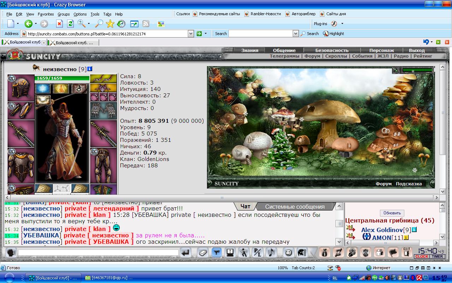Refresh the page with the green arrows
452x283 pixels.
point(70,24)
